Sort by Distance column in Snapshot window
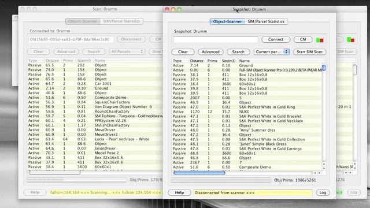 [197, 61]
